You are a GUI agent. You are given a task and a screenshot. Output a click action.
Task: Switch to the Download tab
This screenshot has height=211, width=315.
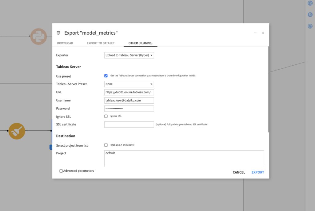click(65, 43)
